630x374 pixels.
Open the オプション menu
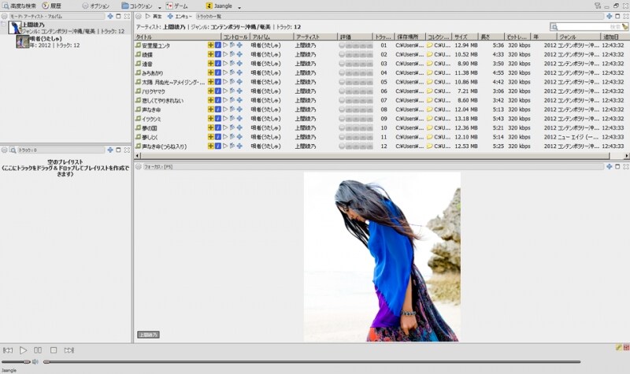[x=94, y=6]
